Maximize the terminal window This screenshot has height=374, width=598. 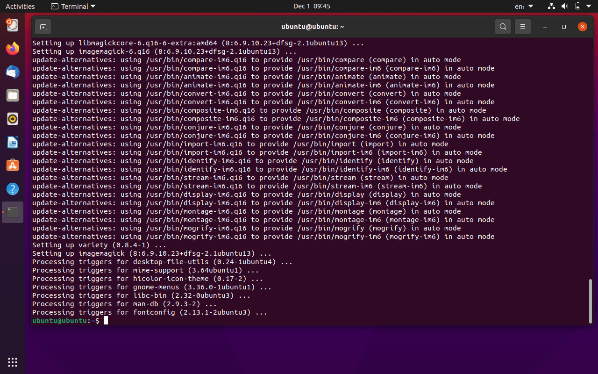(564, 27)
